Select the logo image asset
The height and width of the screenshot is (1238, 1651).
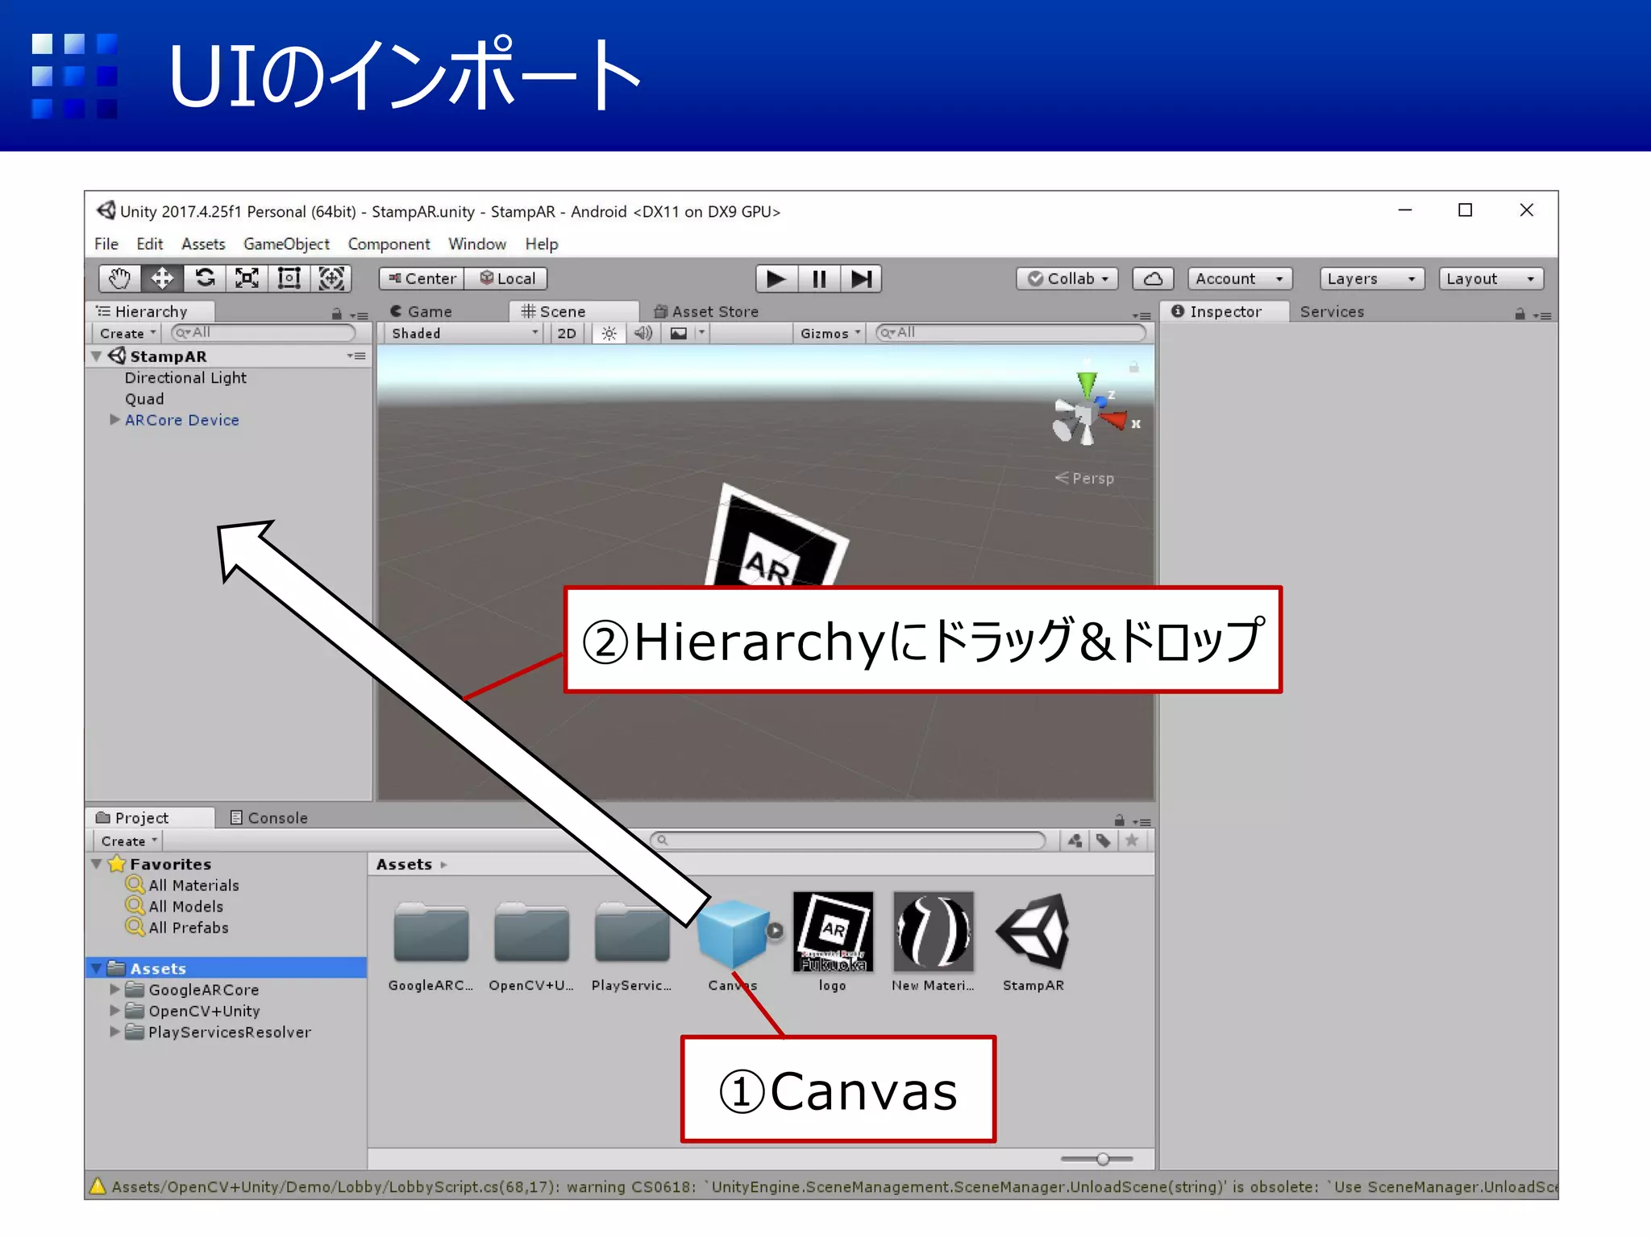click(833, 942)
